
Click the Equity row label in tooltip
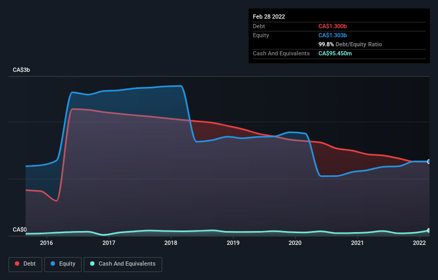coord(261,35)
